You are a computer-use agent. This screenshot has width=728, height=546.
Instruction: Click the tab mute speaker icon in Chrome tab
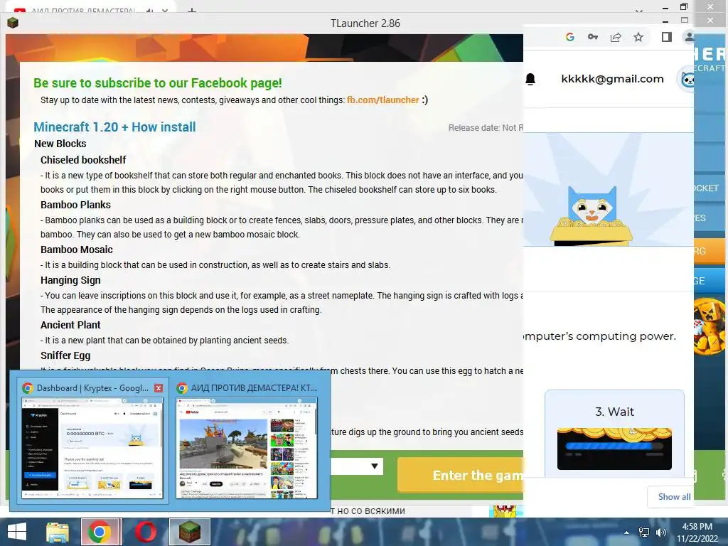point(149,10)
